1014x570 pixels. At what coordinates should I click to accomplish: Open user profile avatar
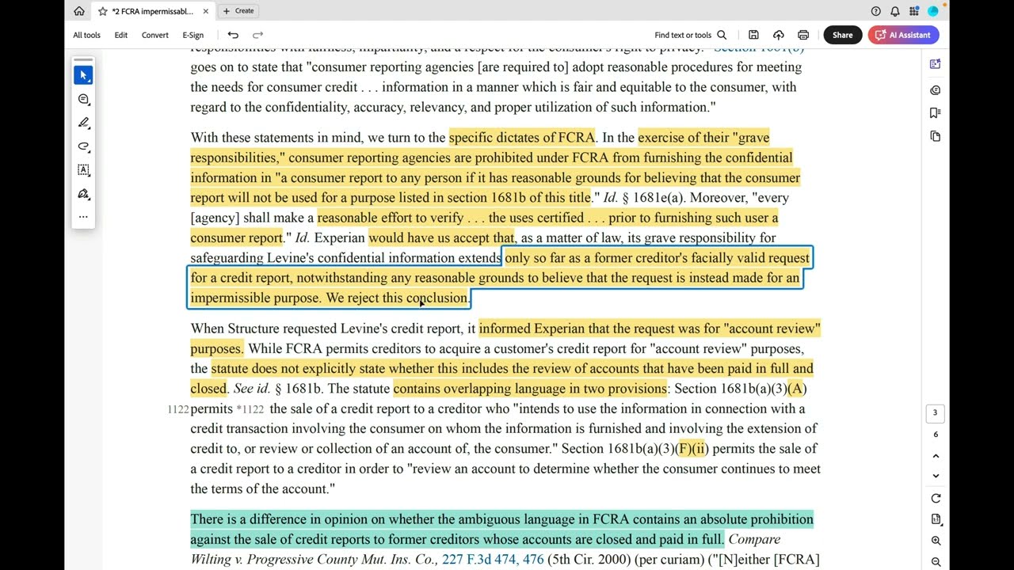coord(932,11)
